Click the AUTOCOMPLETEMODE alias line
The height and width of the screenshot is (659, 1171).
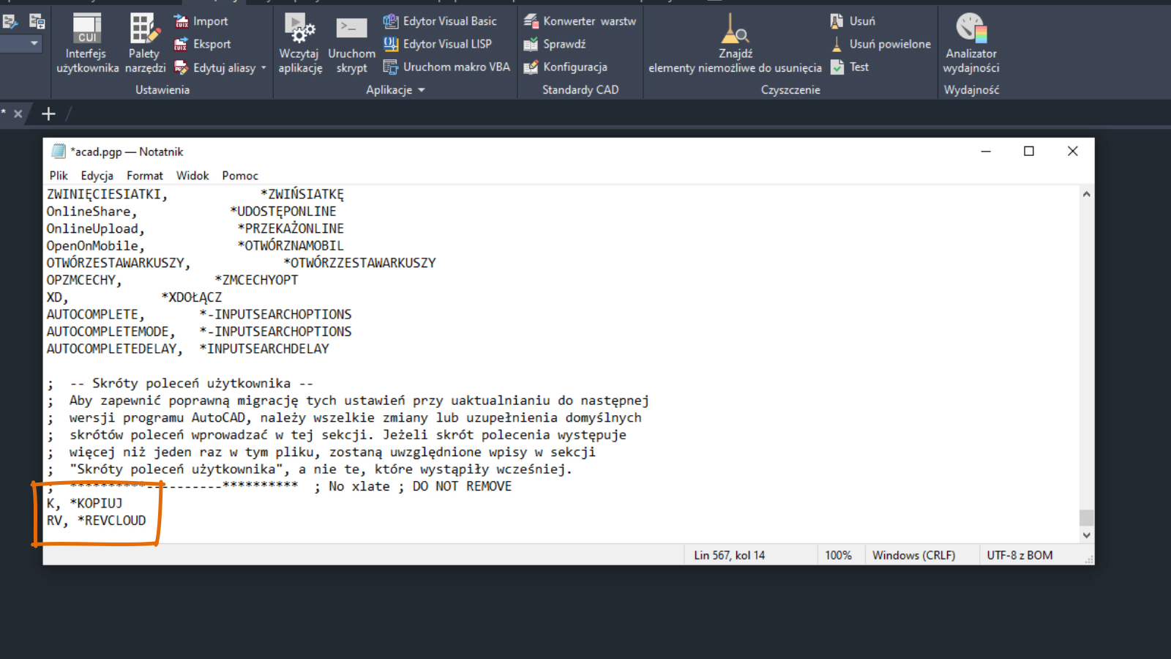coord(199,332)
